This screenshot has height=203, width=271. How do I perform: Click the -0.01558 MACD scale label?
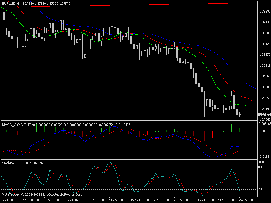264,157
